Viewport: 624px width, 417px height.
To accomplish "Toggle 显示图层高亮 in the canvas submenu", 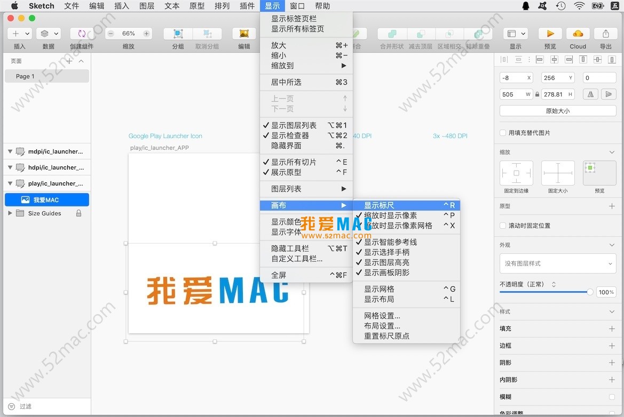I will (406, 262).
